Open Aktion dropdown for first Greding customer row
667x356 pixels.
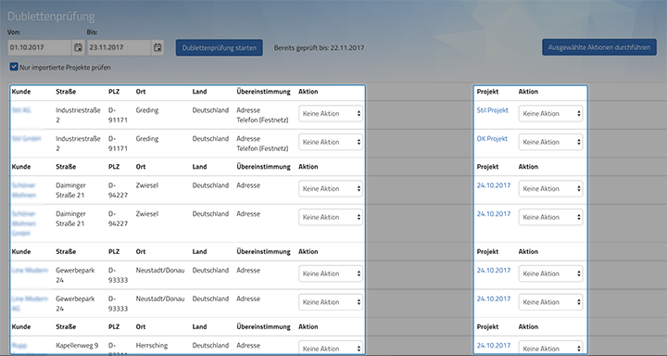[x=331, y=114]
